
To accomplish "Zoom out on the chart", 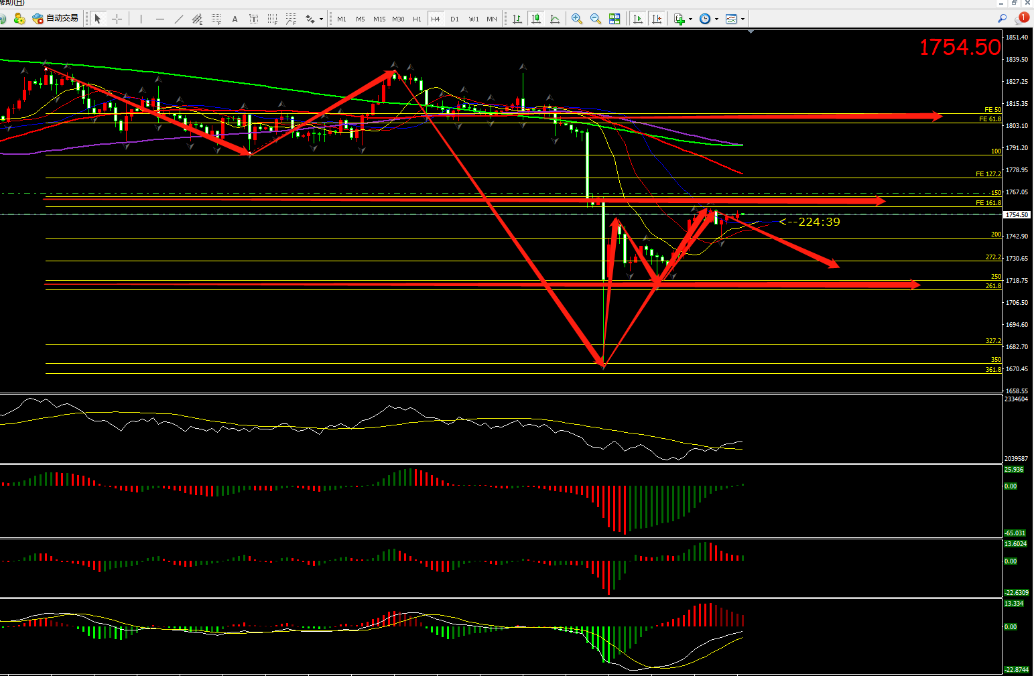I will coord(595,19).
